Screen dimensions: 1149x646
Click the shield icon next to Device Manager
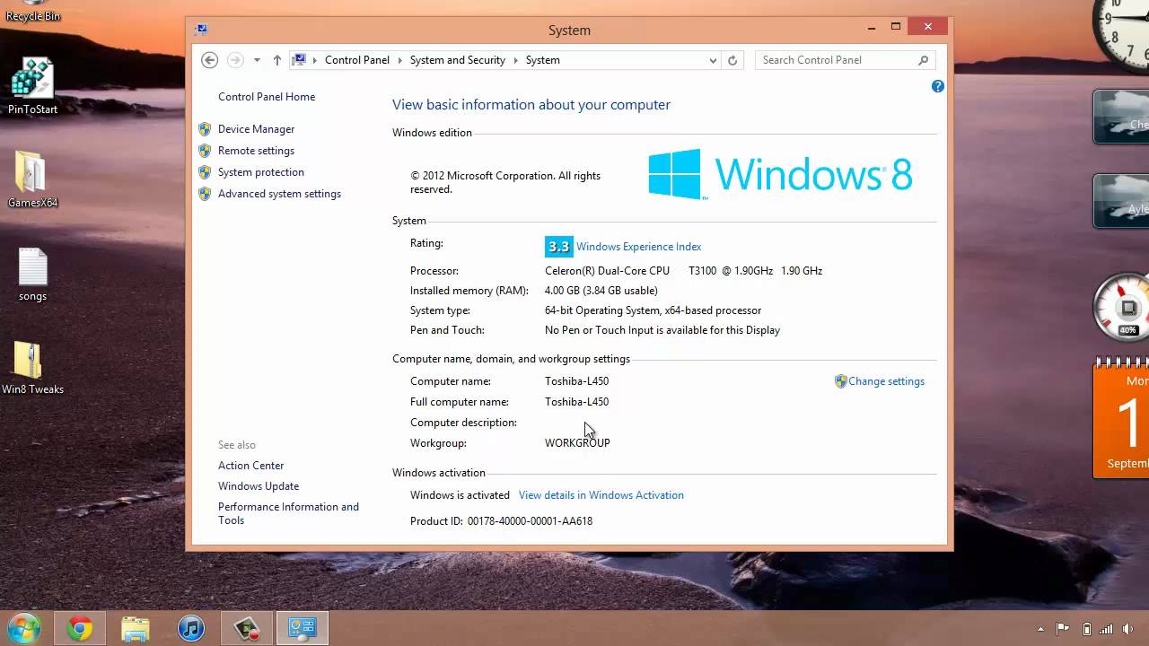coord(205,129)
